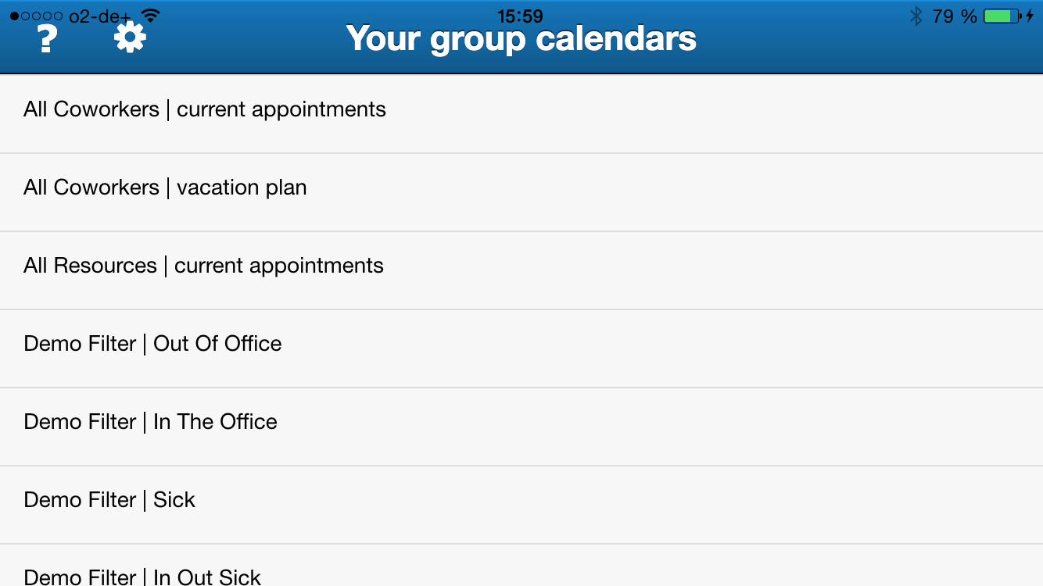Open All Coworkers | current appointments calendar

click(205, 109)
